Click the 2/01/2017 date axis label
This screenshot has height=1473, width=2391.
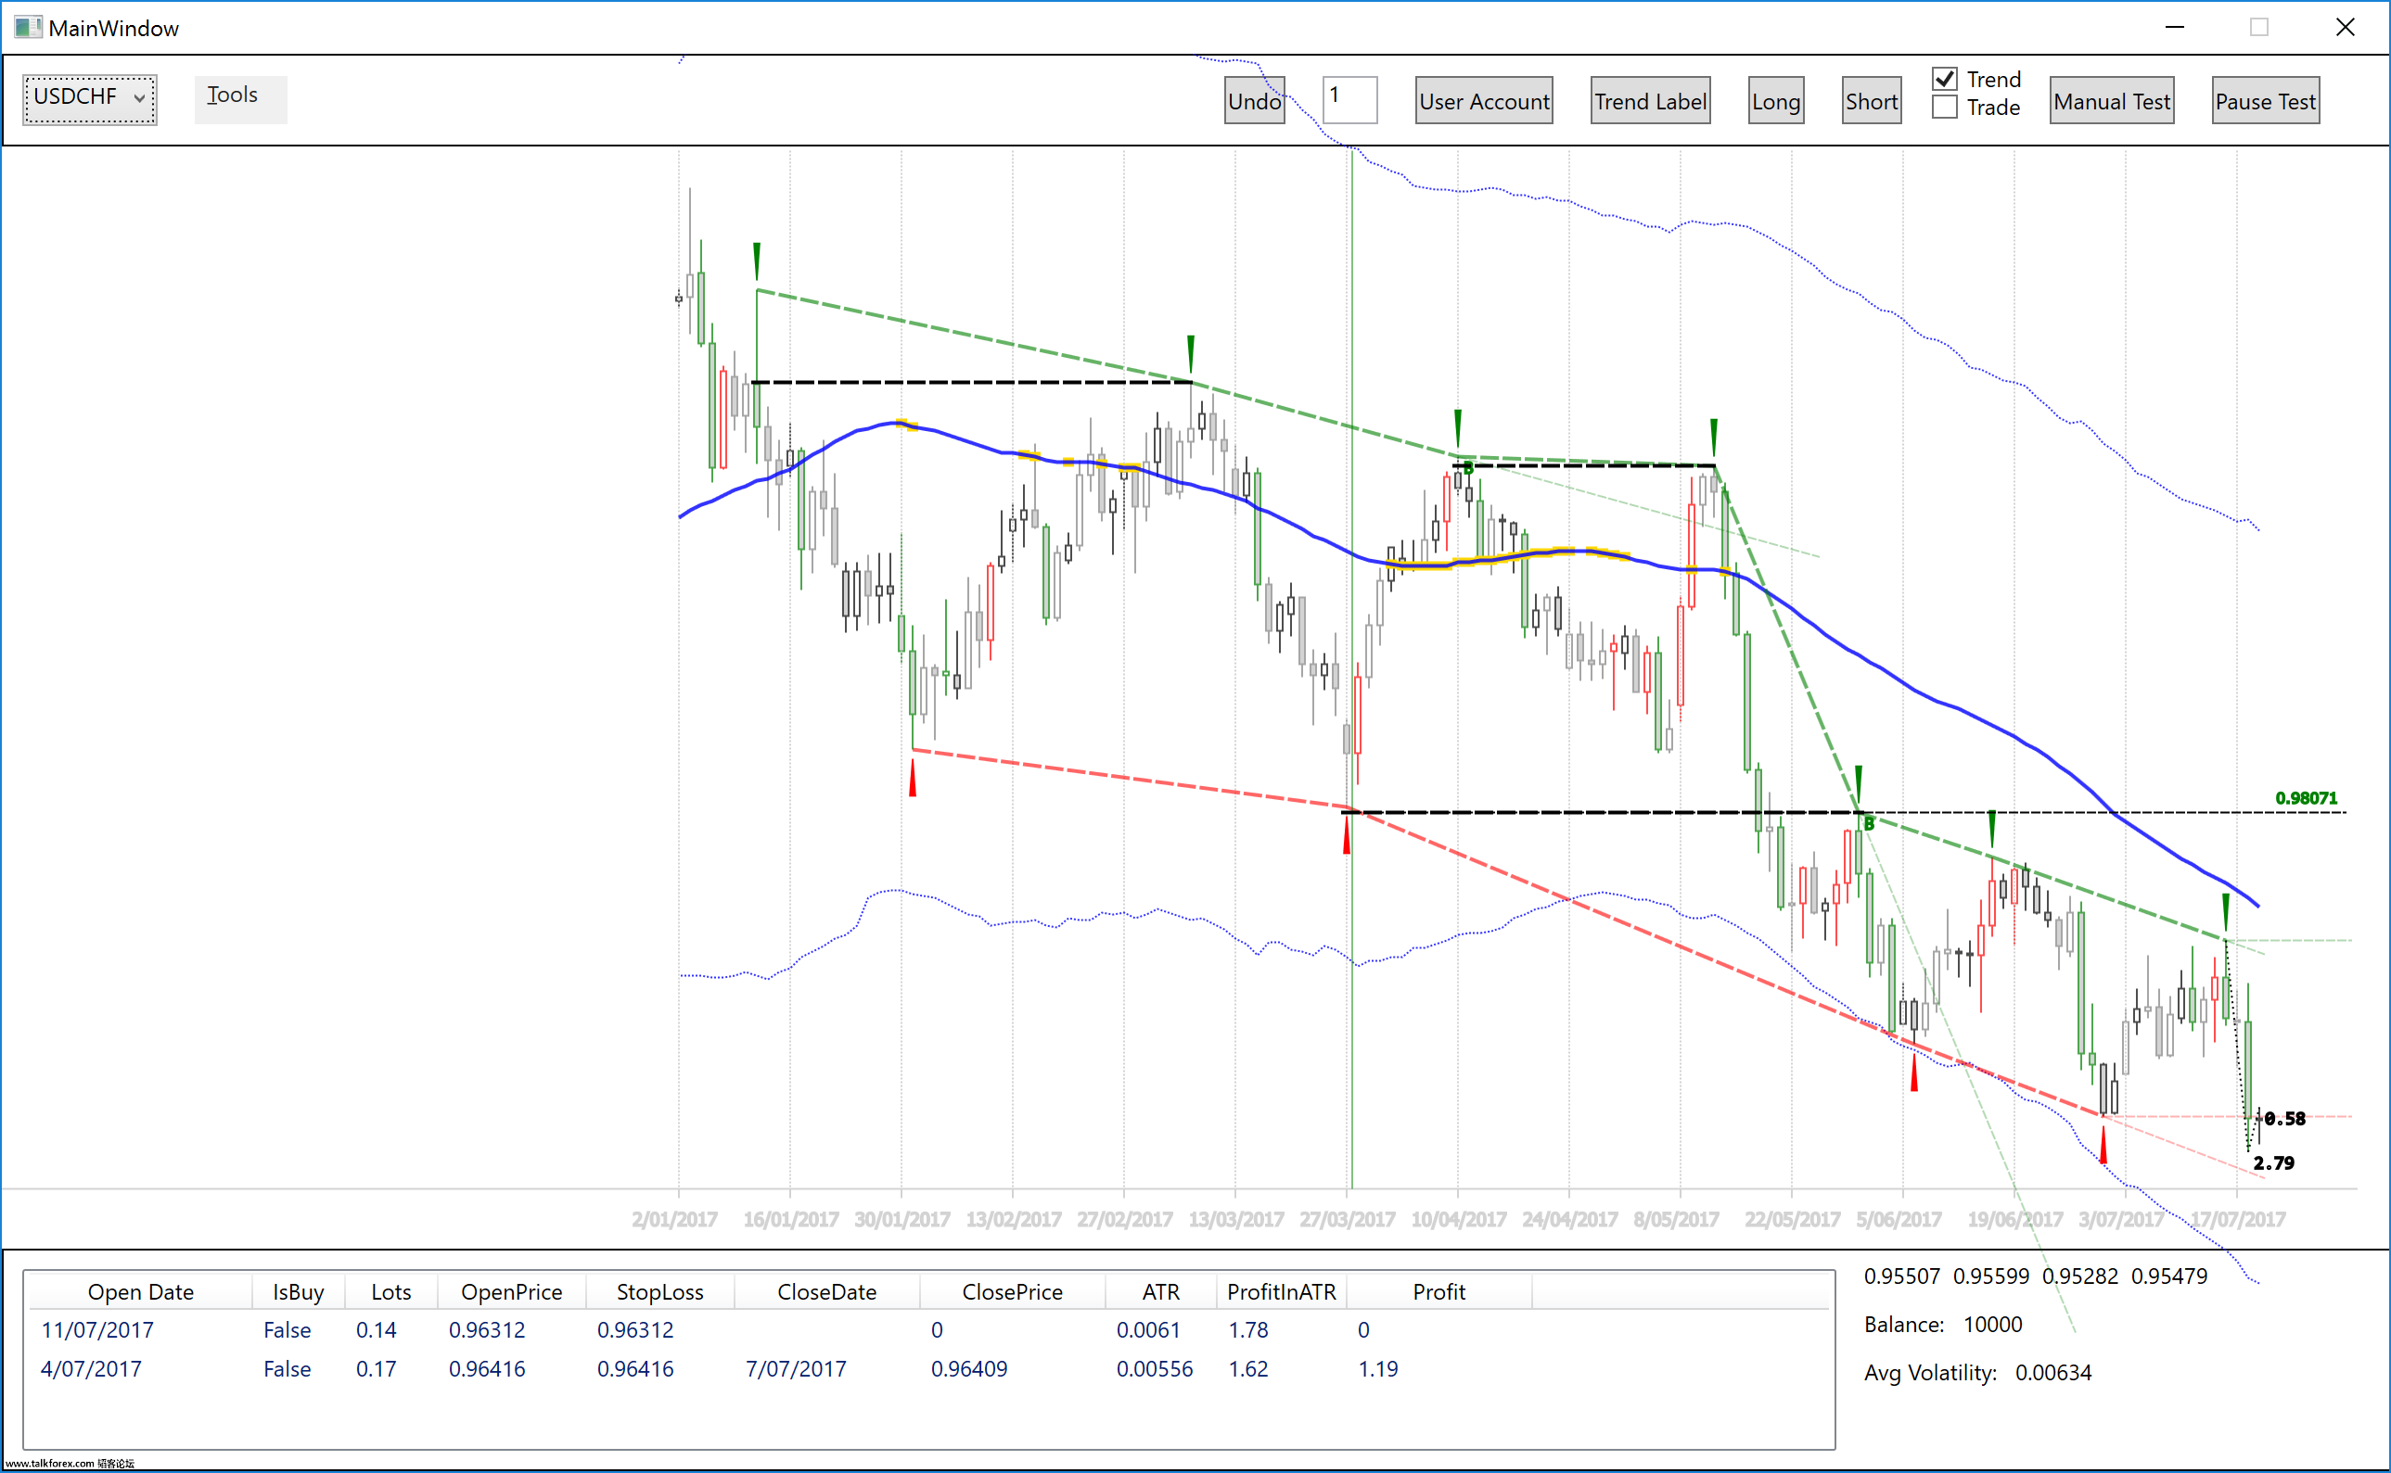pos(674,1220)
